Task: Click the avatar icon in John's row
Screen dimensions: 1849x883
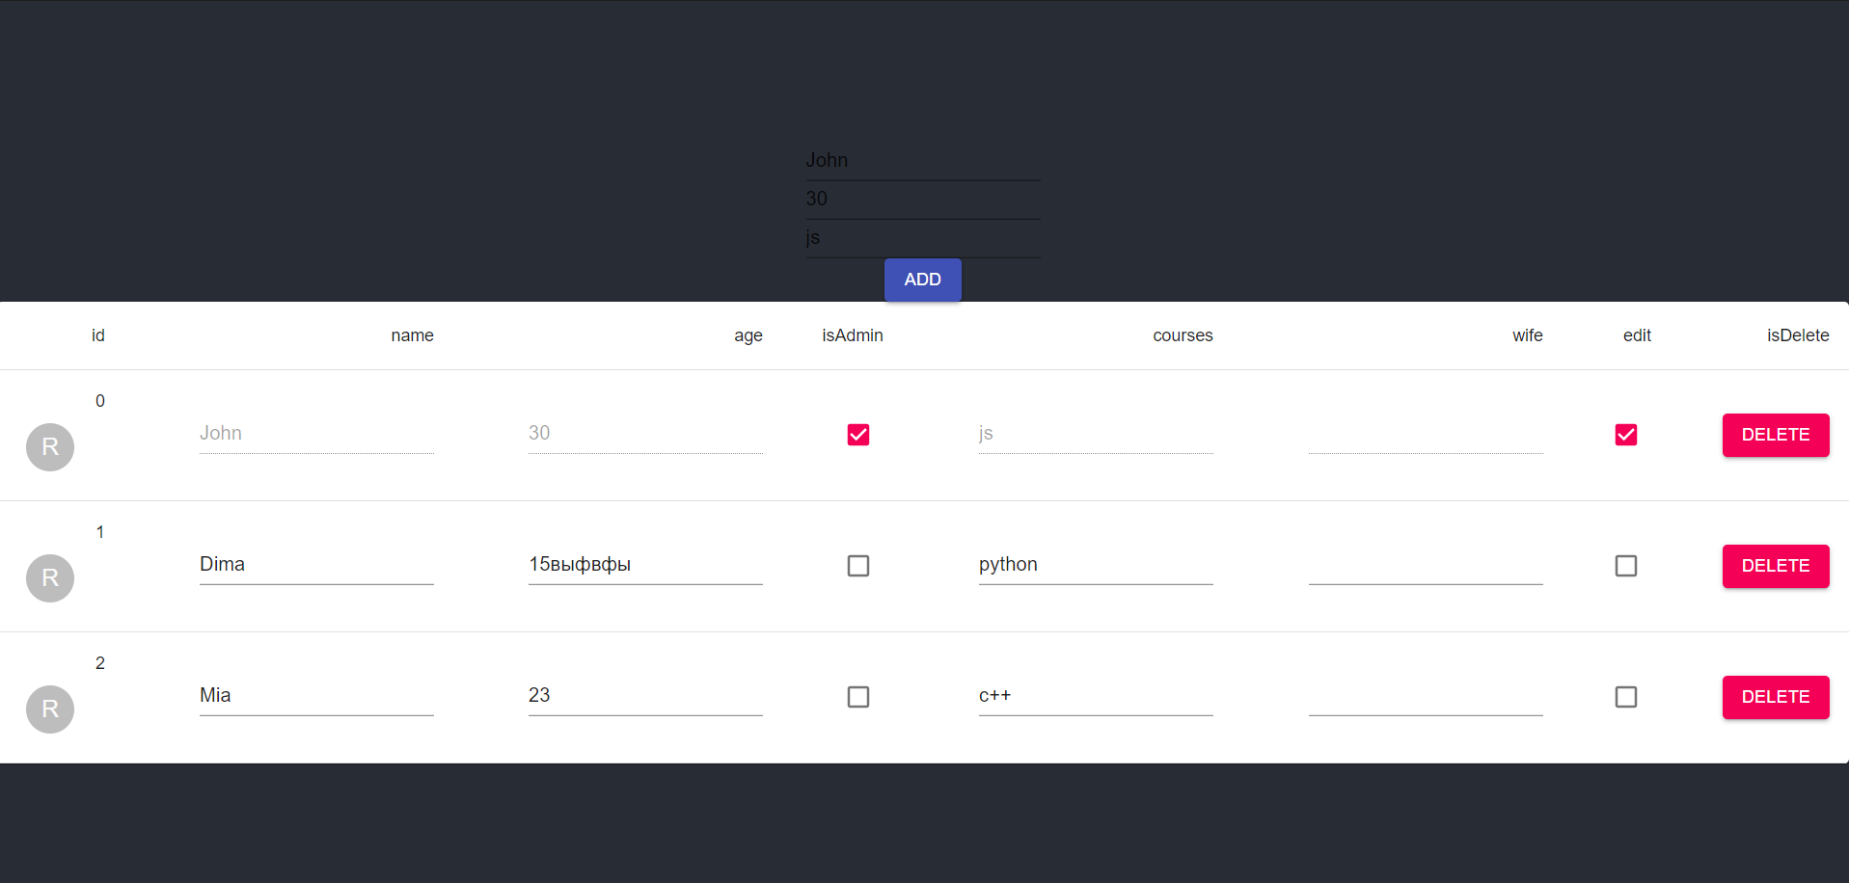Action: coord(49,447)
